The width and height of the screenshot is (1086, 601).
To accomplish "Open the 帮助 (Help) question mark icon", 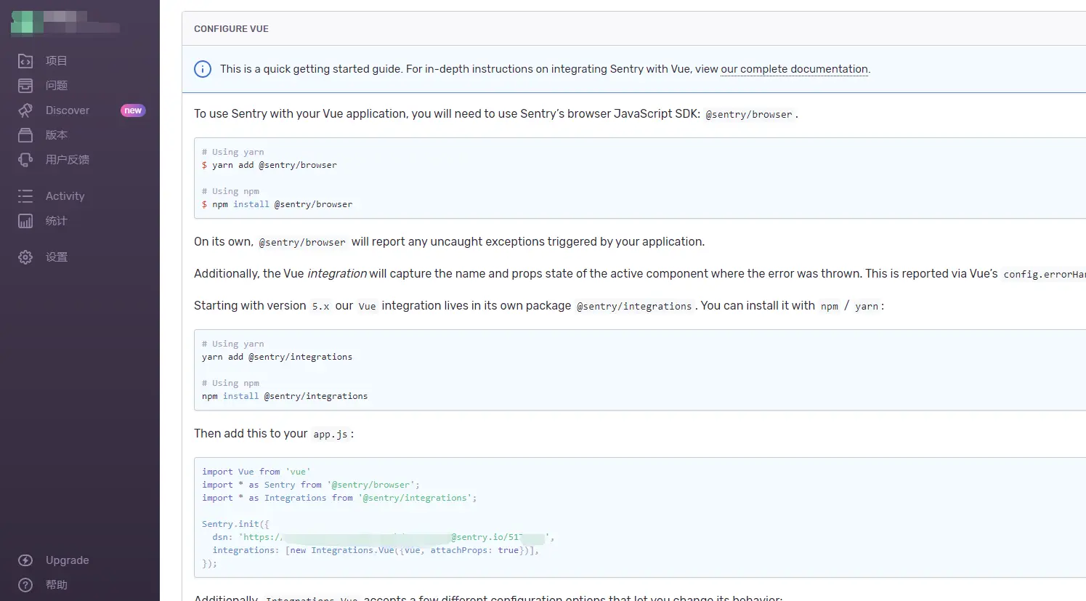I will coord(25,585).
